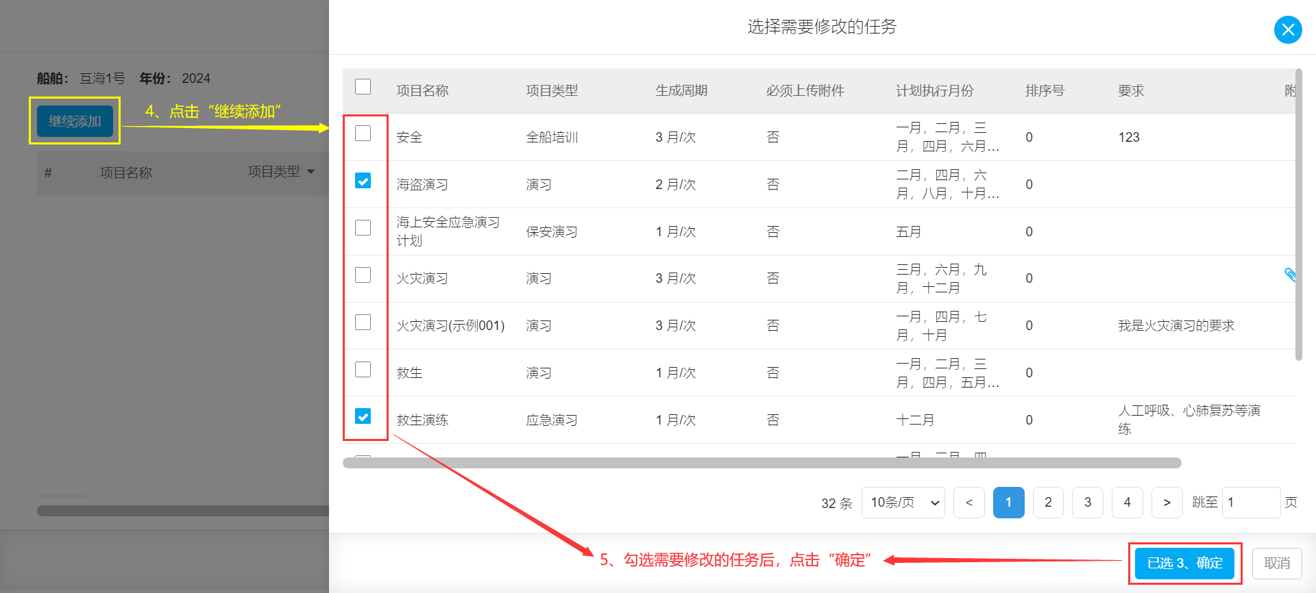Click the 十二月 planned month cell
The width and height of the screenshot is (1316, 593).
click(915, 420)
